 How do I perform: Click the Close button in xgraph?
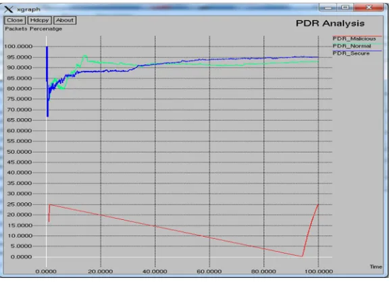pos(15,20)
